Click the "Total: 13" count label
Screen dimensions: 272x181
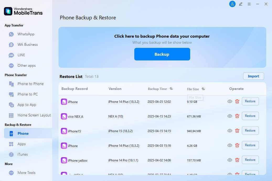(x=92, y=76)
